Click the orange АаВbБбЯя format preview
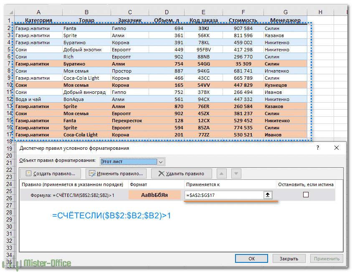 pos(154,195)
